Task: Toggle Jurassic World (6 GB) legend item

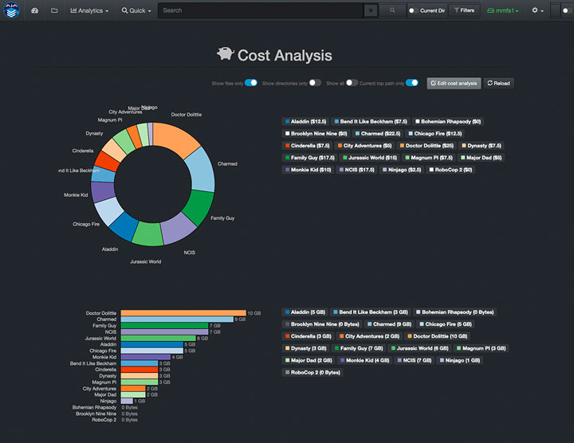Action: pyautogui.click(x=419, y=349)
